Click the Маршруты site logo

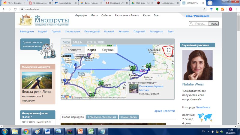click(x=45, y=20)
